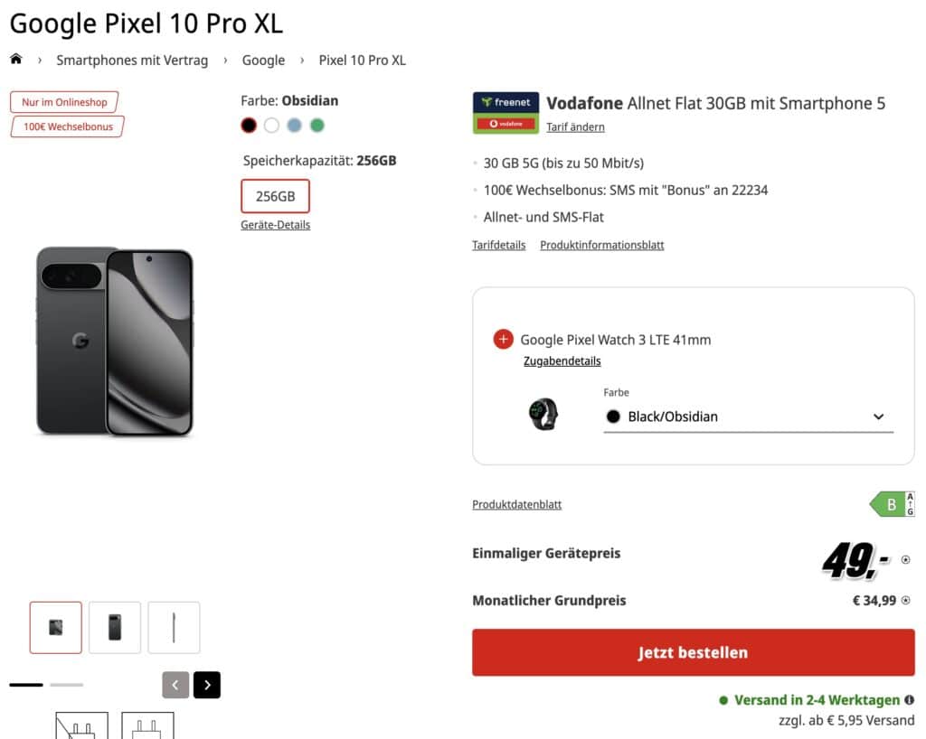Choose the white color option
This screenshot has width=926, height=739.
coord(271,126)
